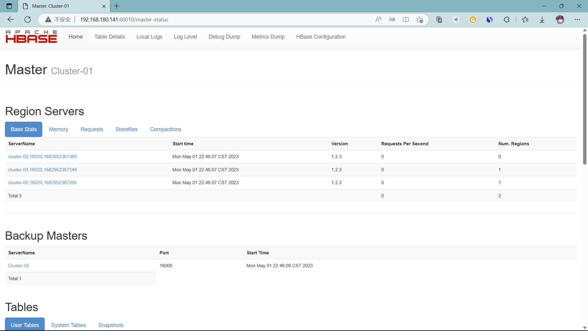Image resolution: width=588 pixels, height=331 pixels.
Task: Open backup master Cluster-02 link
Action: 19,266
